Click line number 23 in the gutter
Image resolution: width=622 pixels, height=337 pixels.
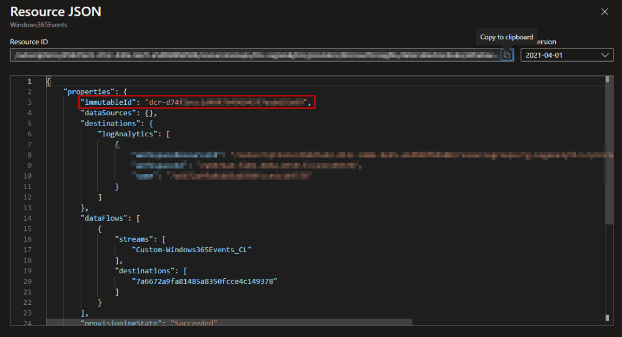tap(28, 313)
